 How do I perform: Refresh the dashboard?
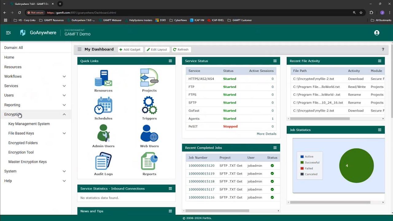coord(181,49)
